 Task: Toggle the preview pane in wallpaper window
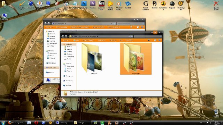click(155, 40)
